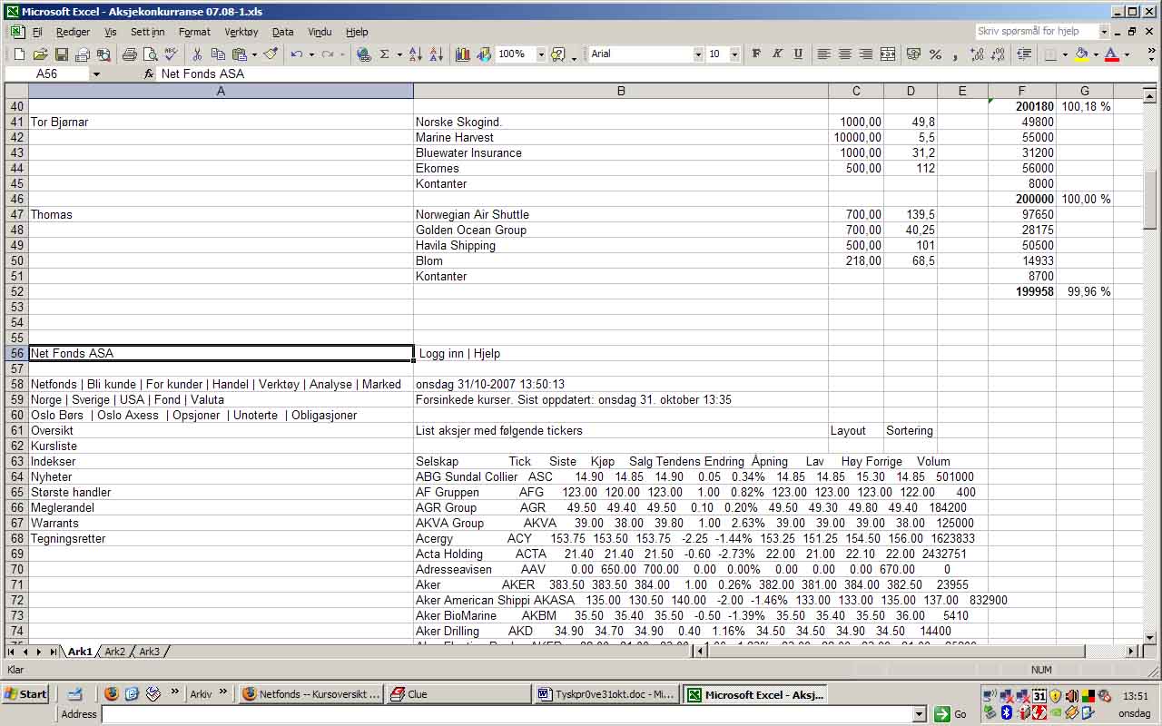Image resolution: width=1162 pixels, height=726 pixels.
Task: Open the Sett inn menu
Action: click(147, 32)
